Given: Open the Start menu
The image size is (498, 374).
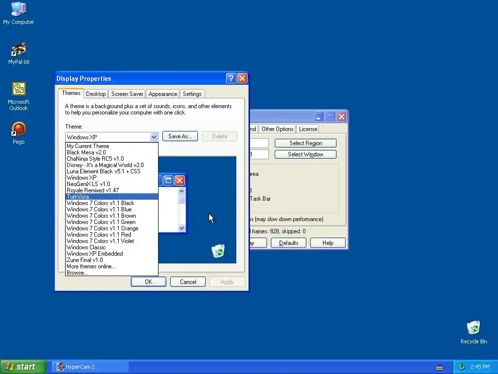Looking at the screenshot, I should (x=23, y=367).
